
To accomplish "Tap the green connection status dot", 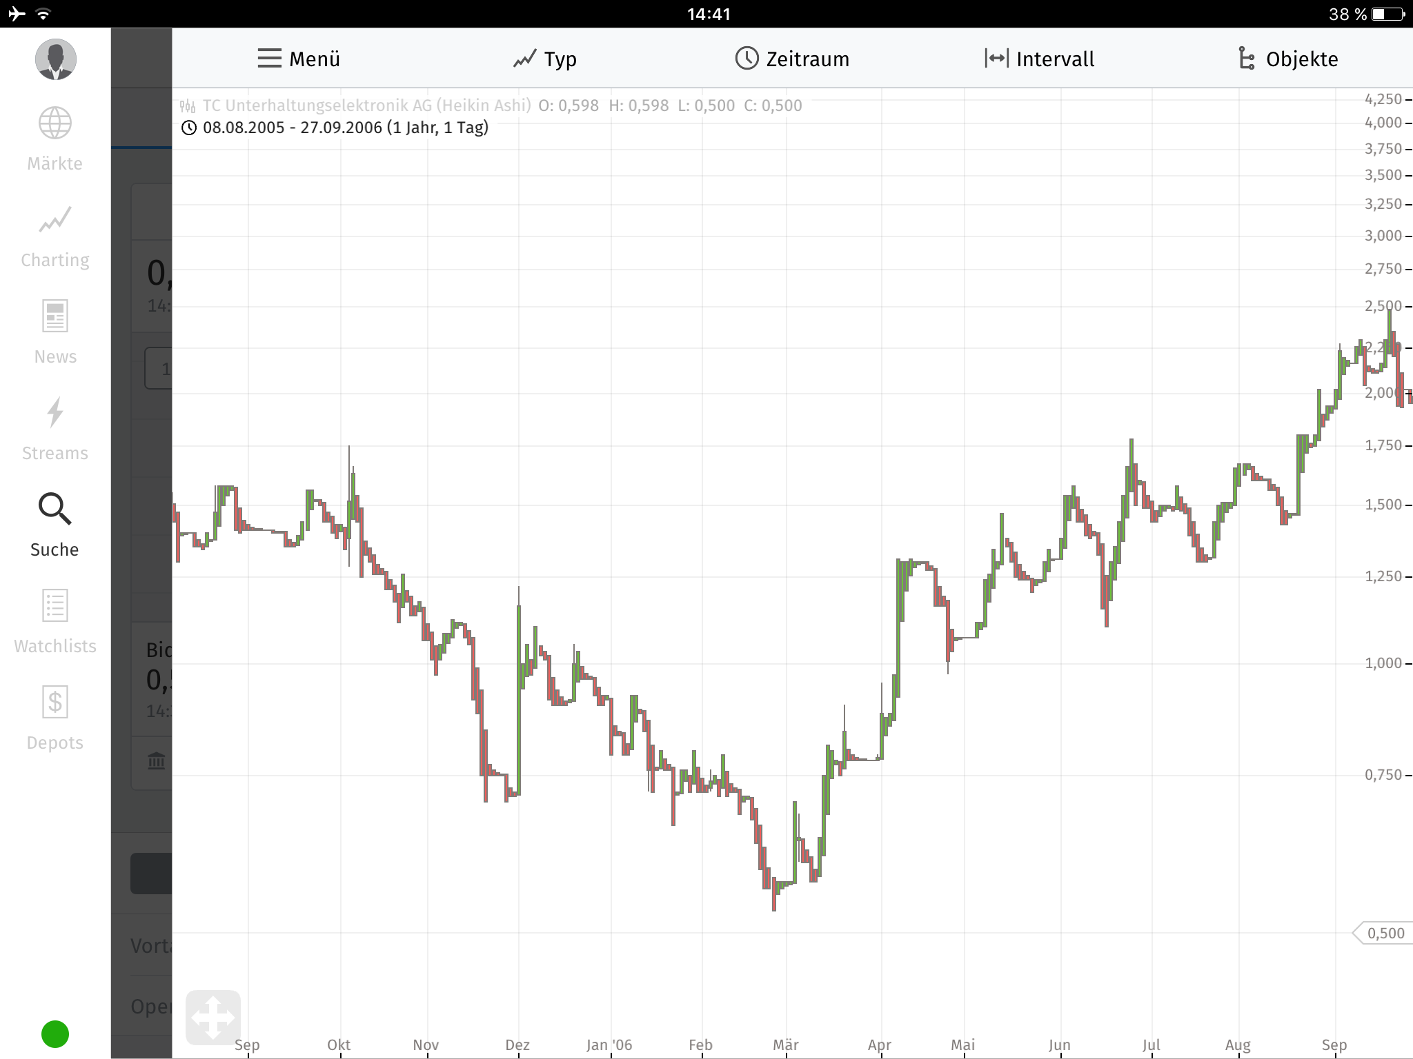I will pos(55,1034).
